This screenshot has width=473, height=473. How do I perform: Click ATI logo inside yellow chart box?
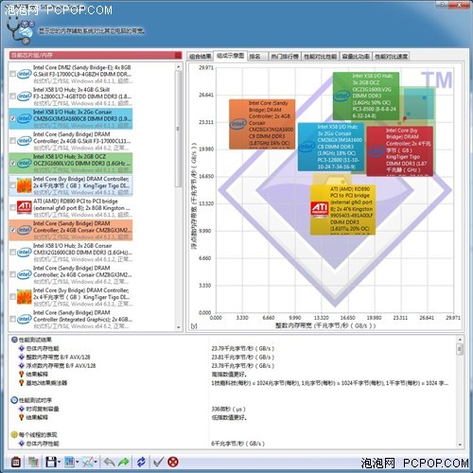(x=320, y=209)
